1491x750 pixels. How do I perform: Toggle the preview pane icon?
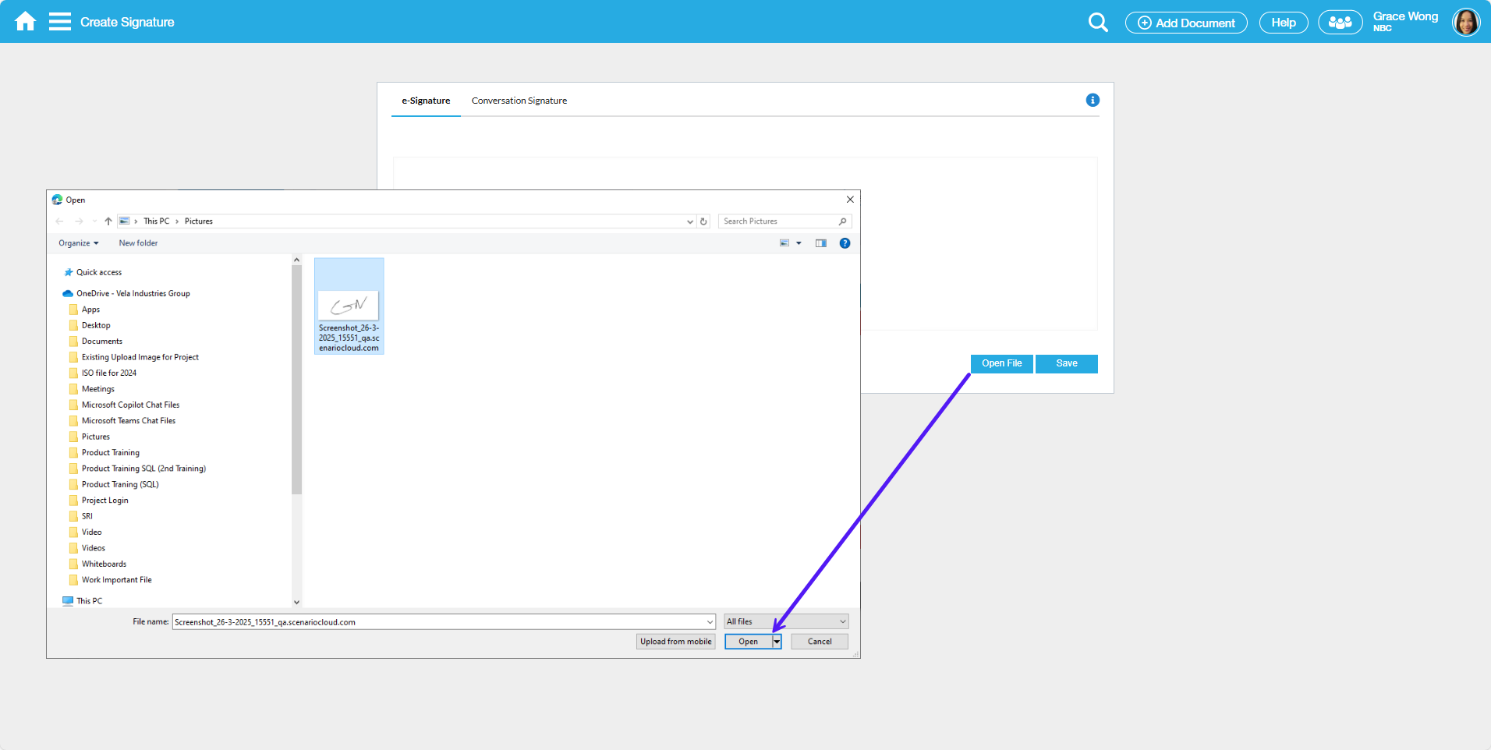(820, 243)
